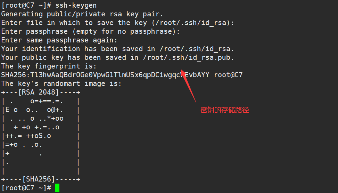The width and height of the screenshot is (338, 193).
Task: Click the SHA256 fingerprint string
Action: click(105, 75)
